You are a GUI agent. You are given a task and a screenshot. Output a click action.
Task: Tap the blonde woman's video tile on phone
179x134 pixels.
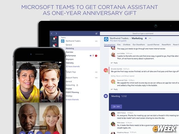tap(51, 118)
